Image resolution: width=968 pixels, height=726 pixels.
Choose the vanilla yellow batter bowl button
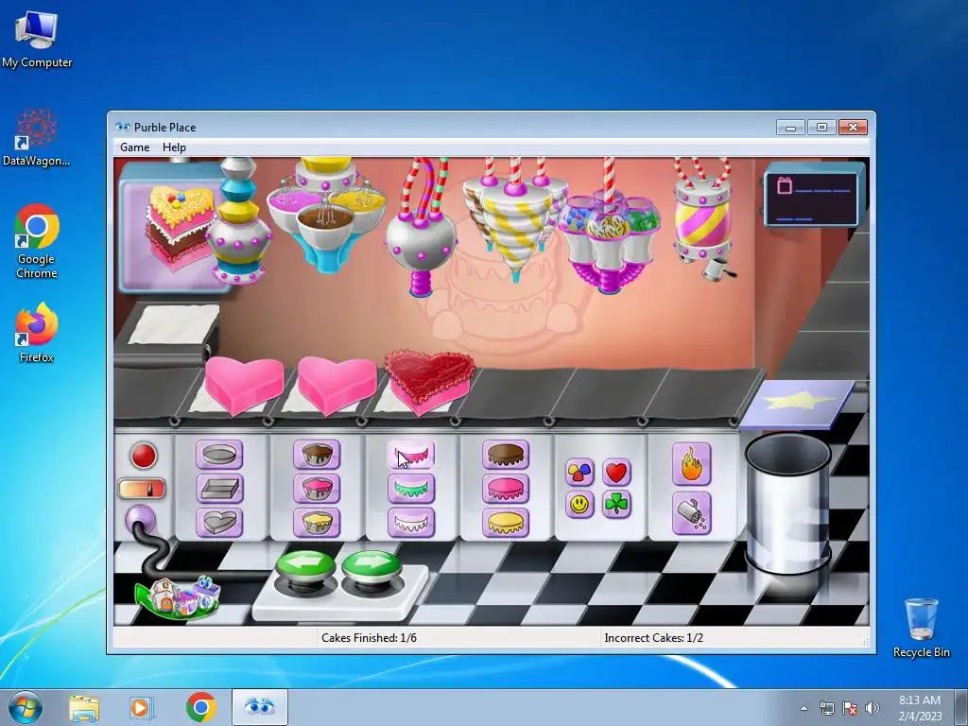click(x=317, y=522)
